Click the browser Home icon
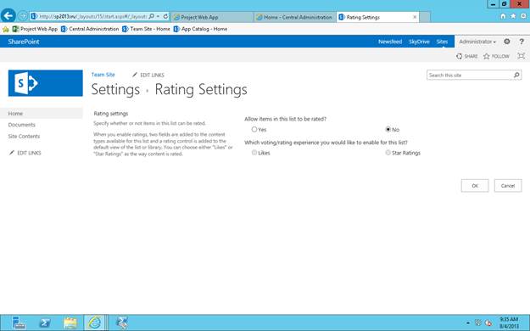530x331 pixels. pyautogui.click(x=503, y=16)
